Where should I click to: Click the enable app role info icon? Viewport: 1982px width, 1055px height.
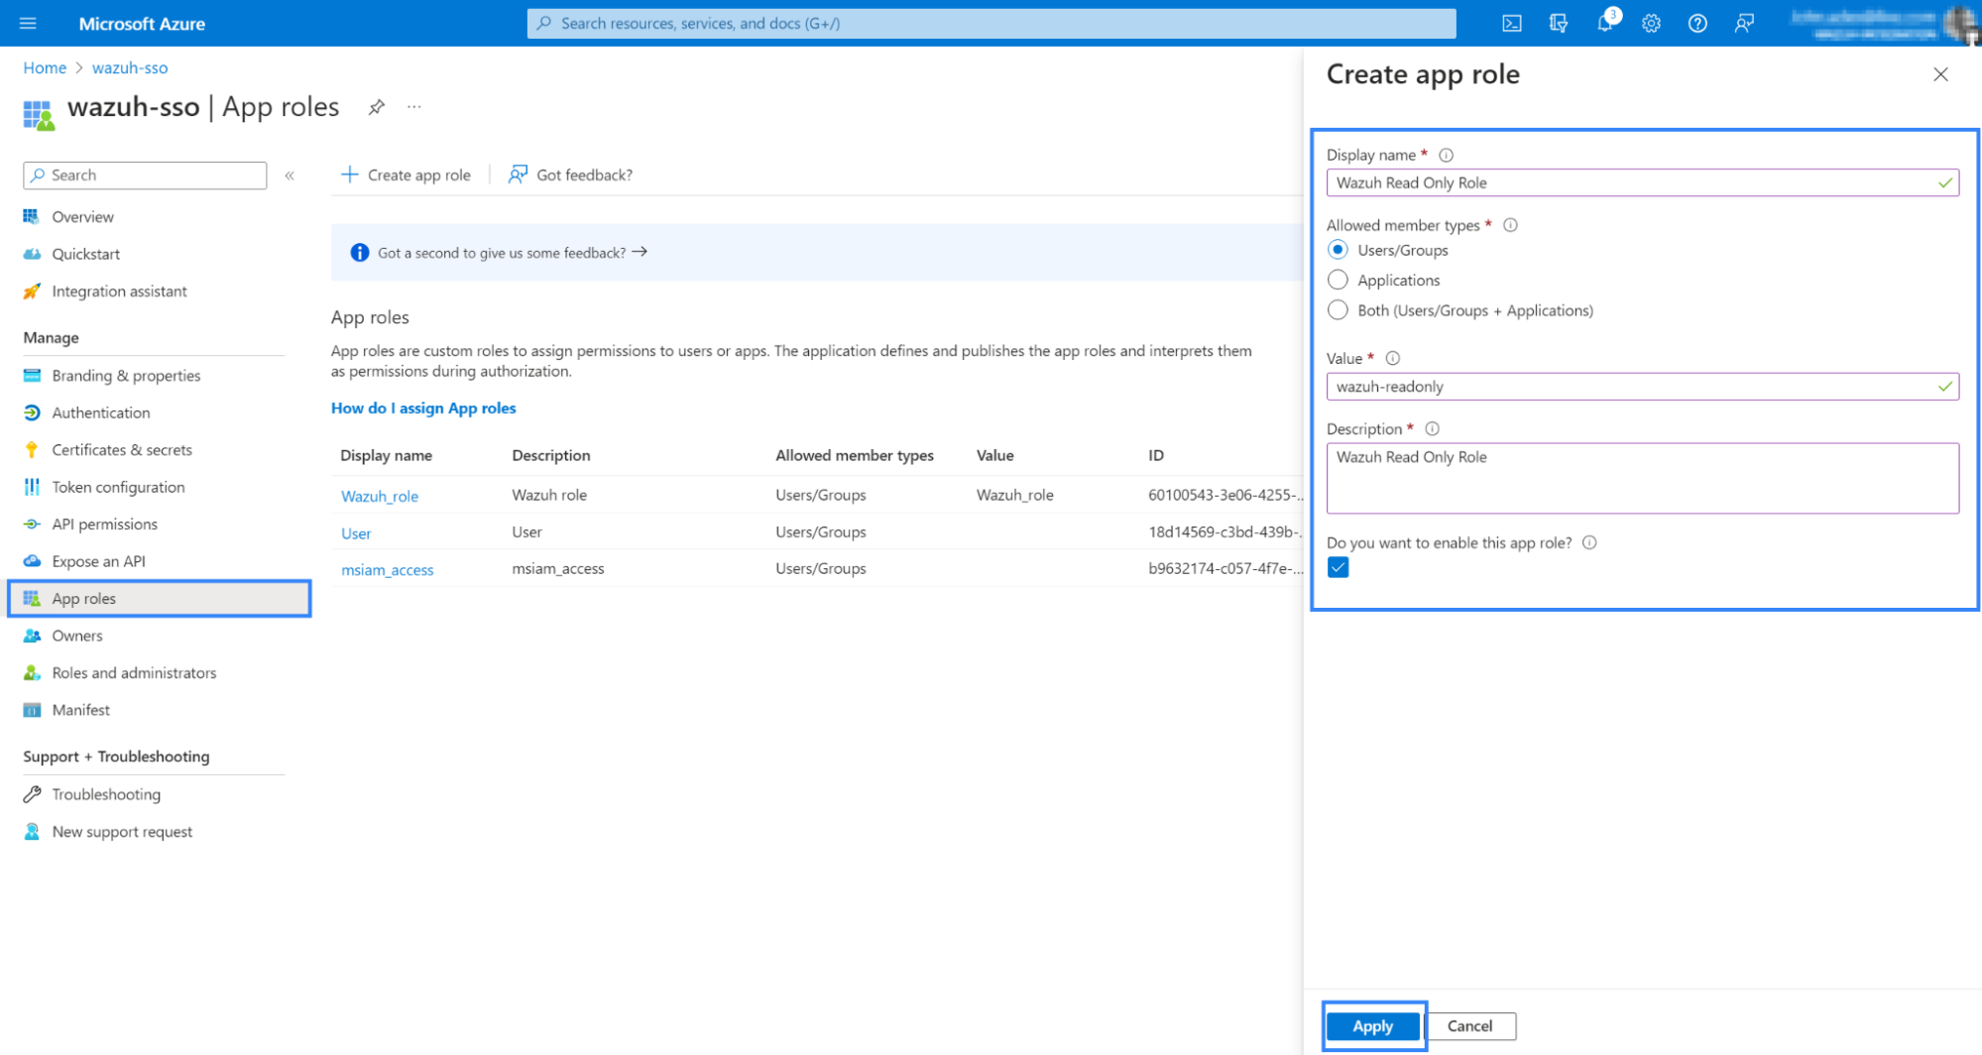1589,542
